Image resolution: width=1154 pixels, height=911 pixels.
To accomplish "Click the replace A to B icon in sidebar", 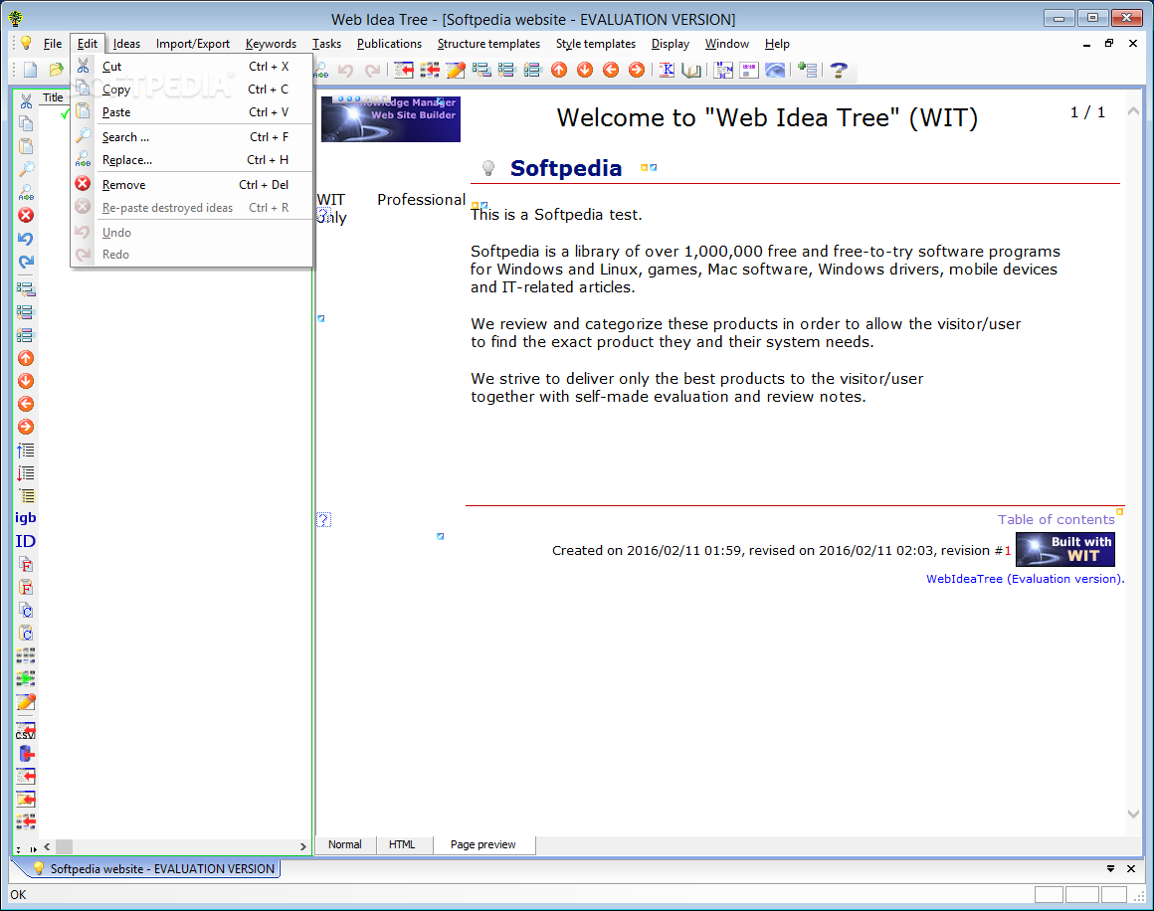I will 26,193.
